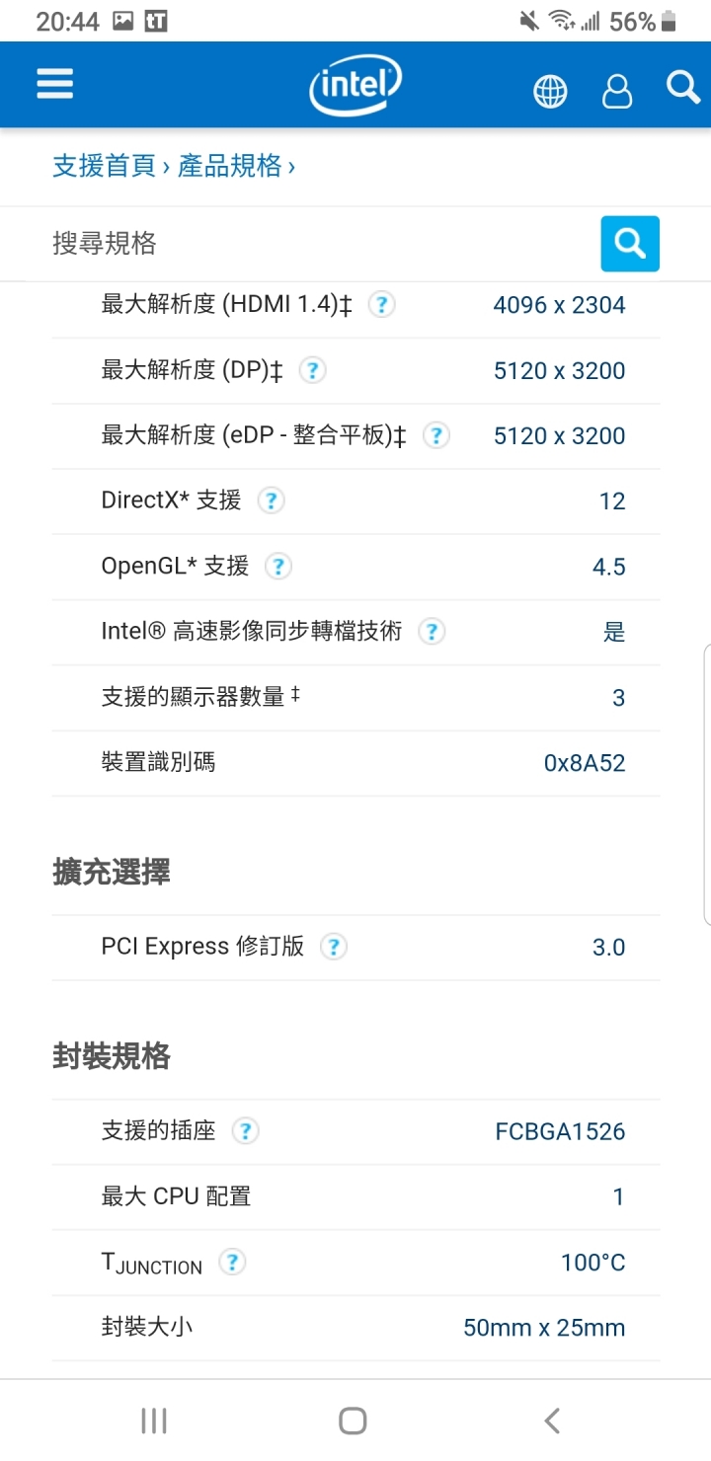Open the globe language selector
The height and width of the screenshot is (1461, 711).
coord(551,92)
